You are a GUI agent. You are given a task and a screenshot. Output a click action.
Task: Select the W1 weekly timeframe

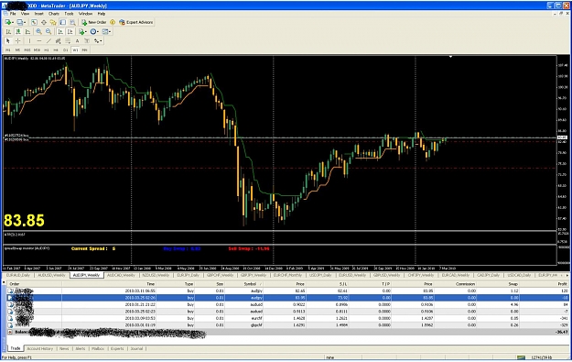click(75, 50)
